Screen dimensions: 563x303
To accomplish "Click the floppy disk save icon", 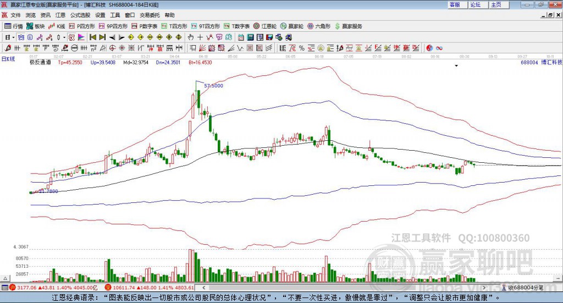I will [x=269, y=37].
